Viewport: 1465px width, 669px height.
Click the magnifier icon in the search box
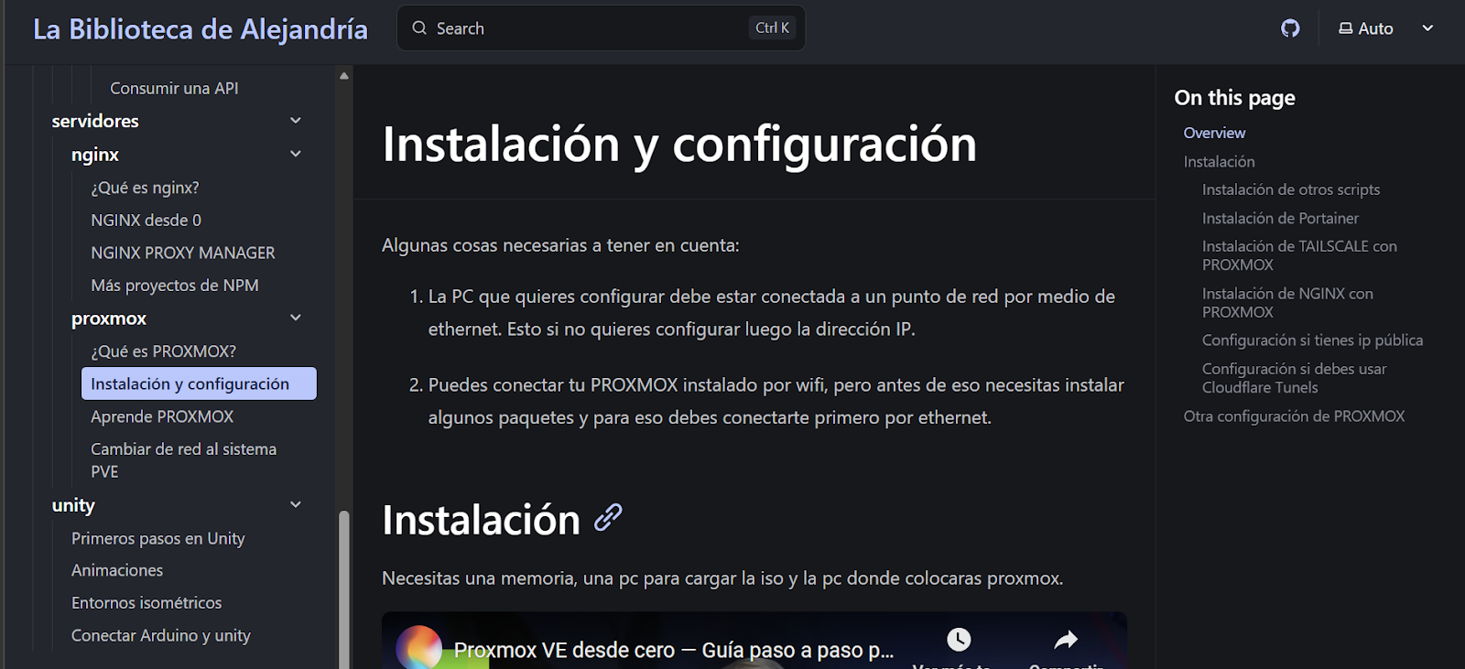419,28
